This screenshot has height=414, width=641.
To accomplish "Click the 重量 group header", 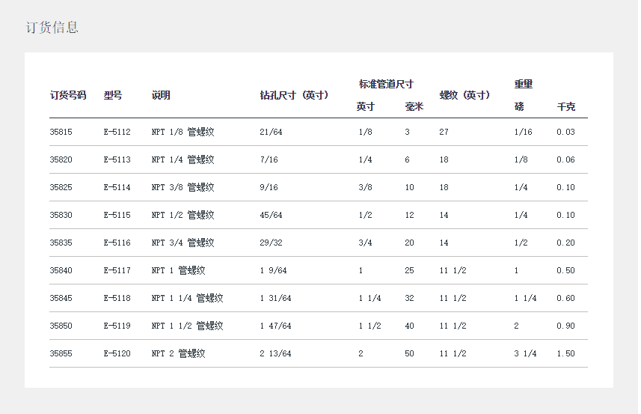I will 524,84.
